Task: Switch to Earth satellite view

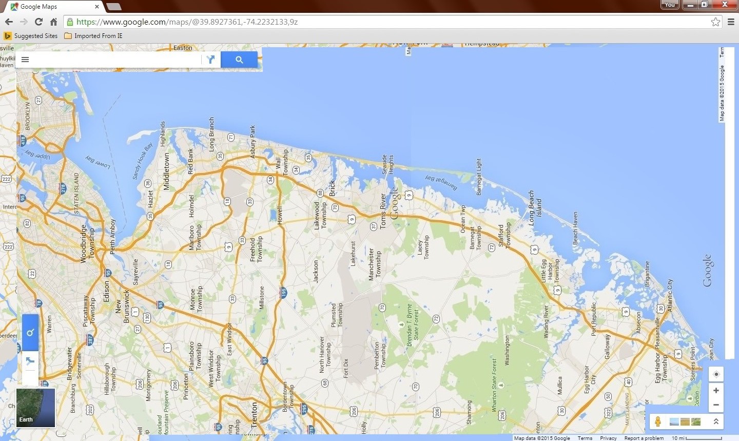Action: pos(35,408)
